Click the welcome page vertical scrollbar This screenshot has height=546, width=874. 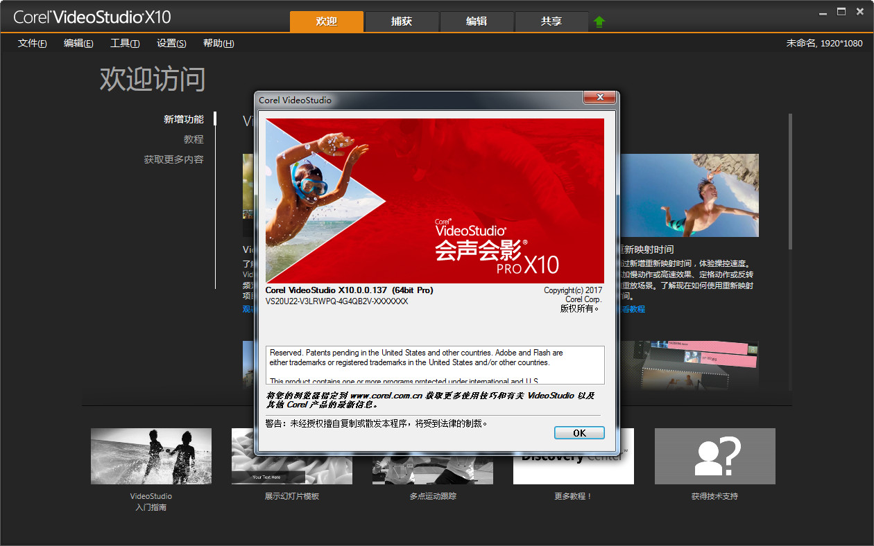(790, 180)
